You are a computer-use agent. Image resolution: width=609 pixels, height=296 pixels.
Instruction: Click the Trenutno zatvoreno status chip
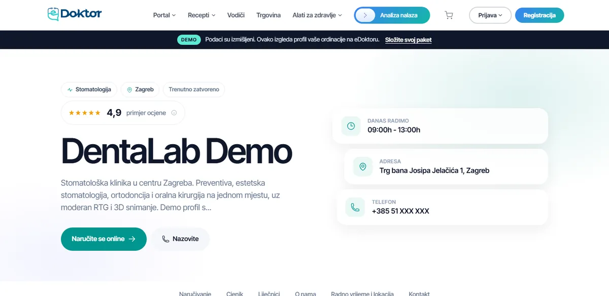194,89
